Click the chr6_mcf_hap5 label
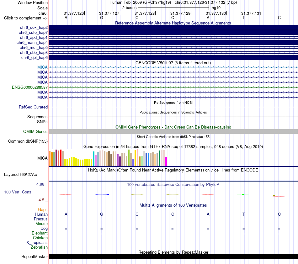Screen dimensions: 298x264 pos(34,47)
